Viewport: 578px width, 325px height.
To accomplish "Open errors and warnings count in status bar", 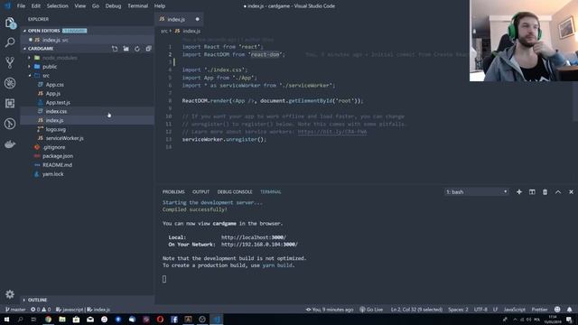I will click(41, 310).
